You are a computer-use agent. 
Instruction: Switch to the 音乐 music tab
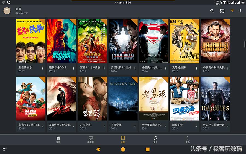point(155,140)
